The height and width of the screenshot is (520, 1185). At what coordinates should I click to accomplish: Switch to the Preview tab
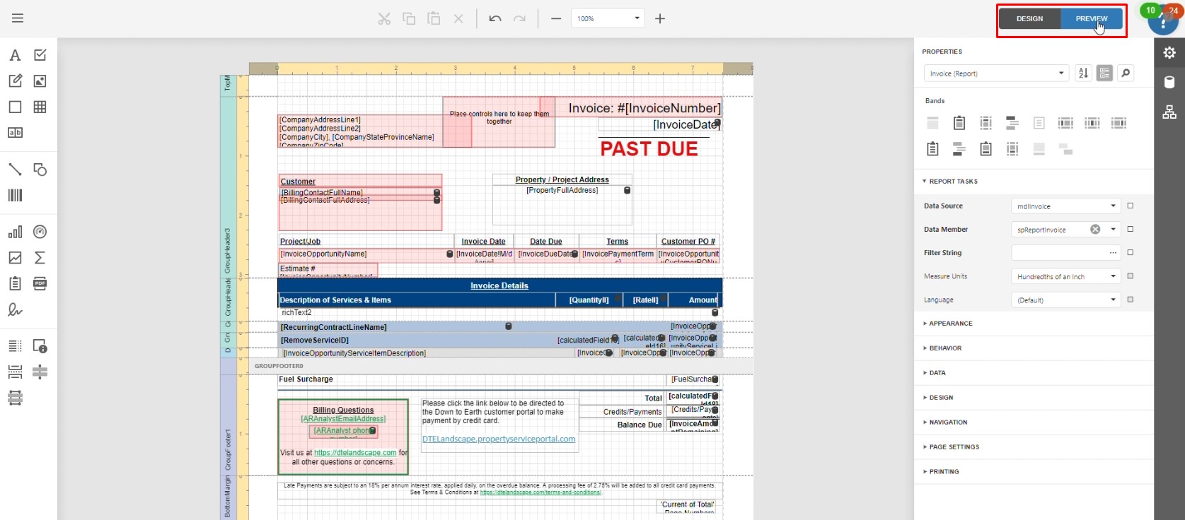[1092, 19]
